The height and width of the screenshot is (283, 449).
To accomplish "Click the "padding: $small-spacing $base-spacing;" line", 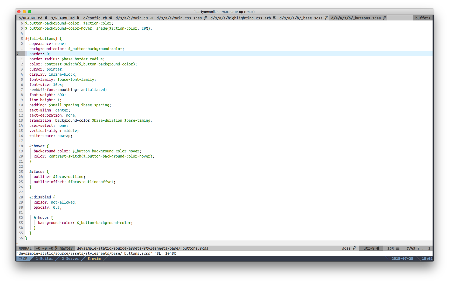I will point(70,105).
